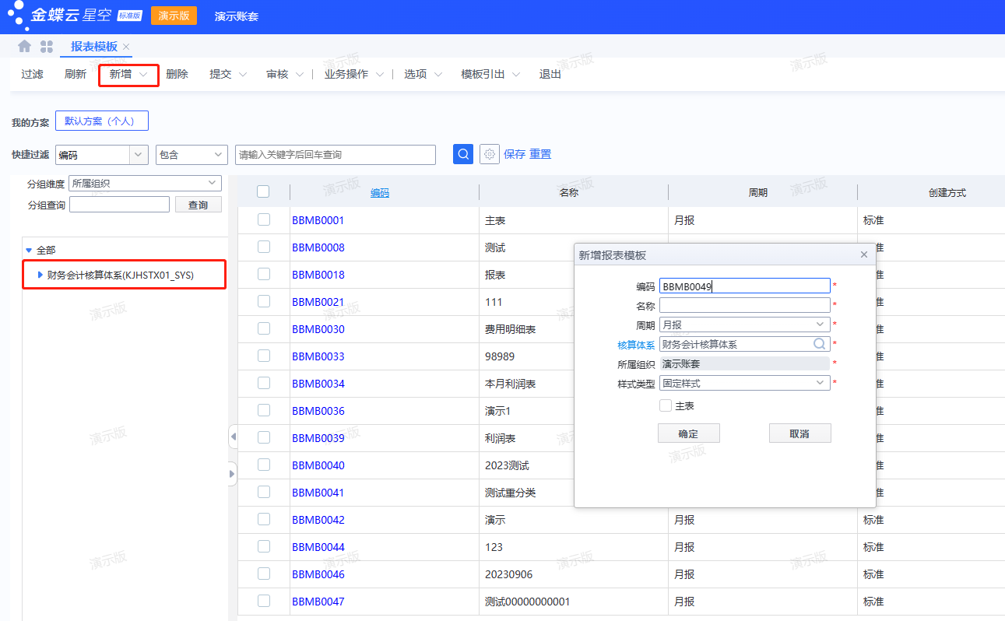Open the gear settings icon next to search

(489, 154)
